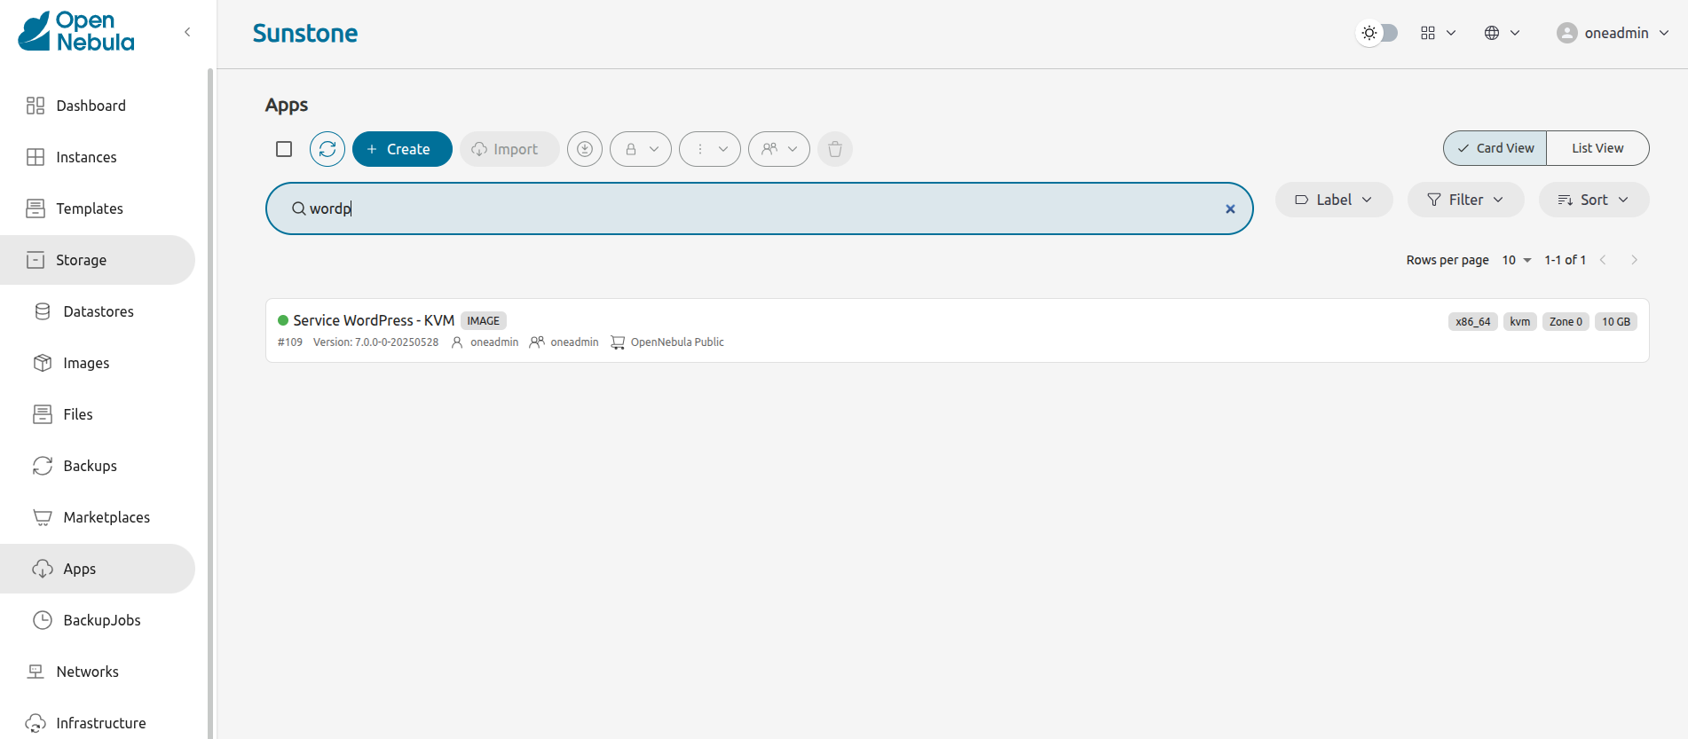The height and width of the screenshot is (739, 1688).
Task: Open Marketplaces
Action: pyautogui.click(x=98, y=517)
